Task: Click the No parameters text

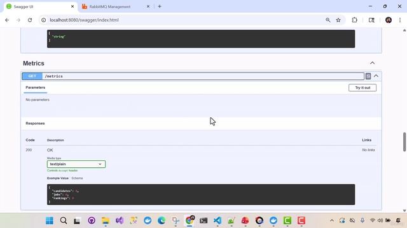Action: (x=38, y=100)
